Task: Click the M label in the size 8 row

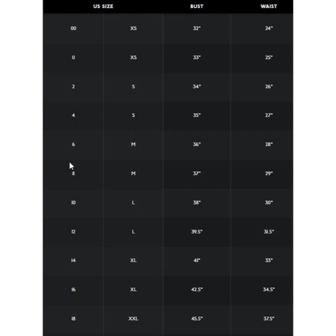Action: 133,174
